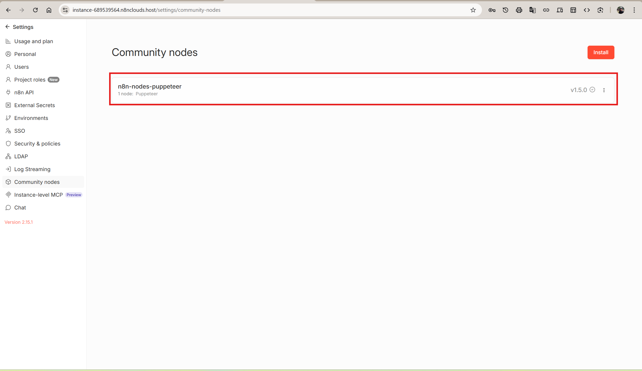This screenshot has width=642, height=371.
Task: Click the Environments branch icon
Action: click(8, 118)
